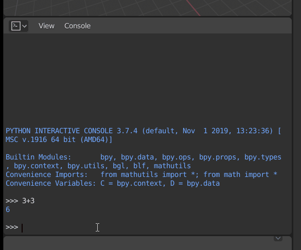This screenshot has height=250, width=301.
Task: Expand the collapsed chevron below the console
Action: 278,238
